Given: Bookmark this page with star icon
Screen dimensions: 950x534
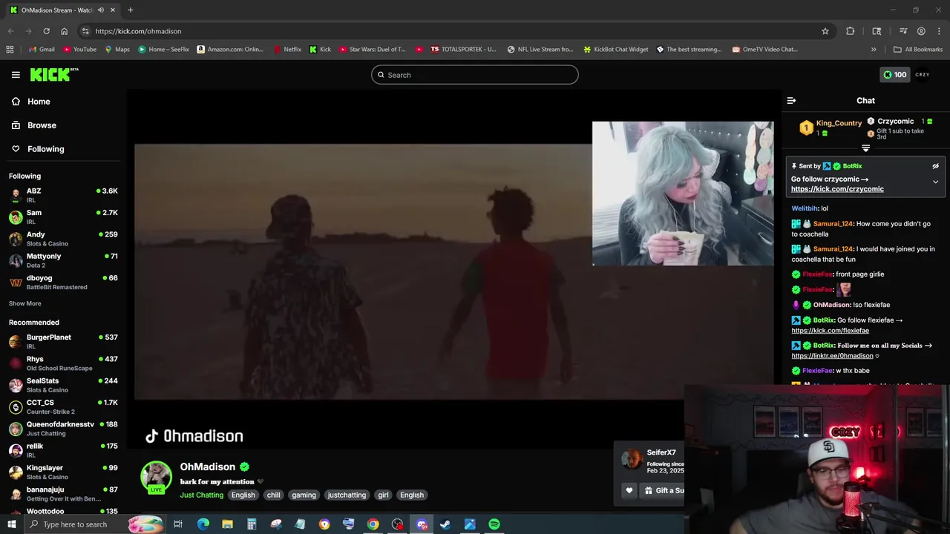Looking at the screenshot, I should [x=825, y=31].
